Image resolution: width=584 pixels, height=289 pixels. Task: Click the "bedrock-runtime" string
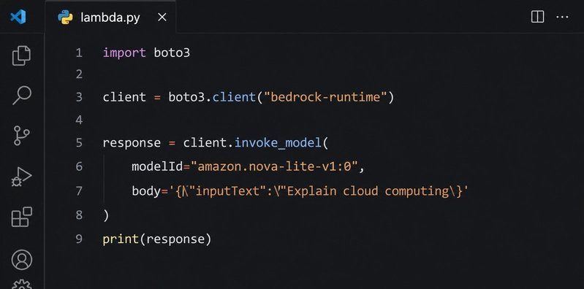point(325,97)
